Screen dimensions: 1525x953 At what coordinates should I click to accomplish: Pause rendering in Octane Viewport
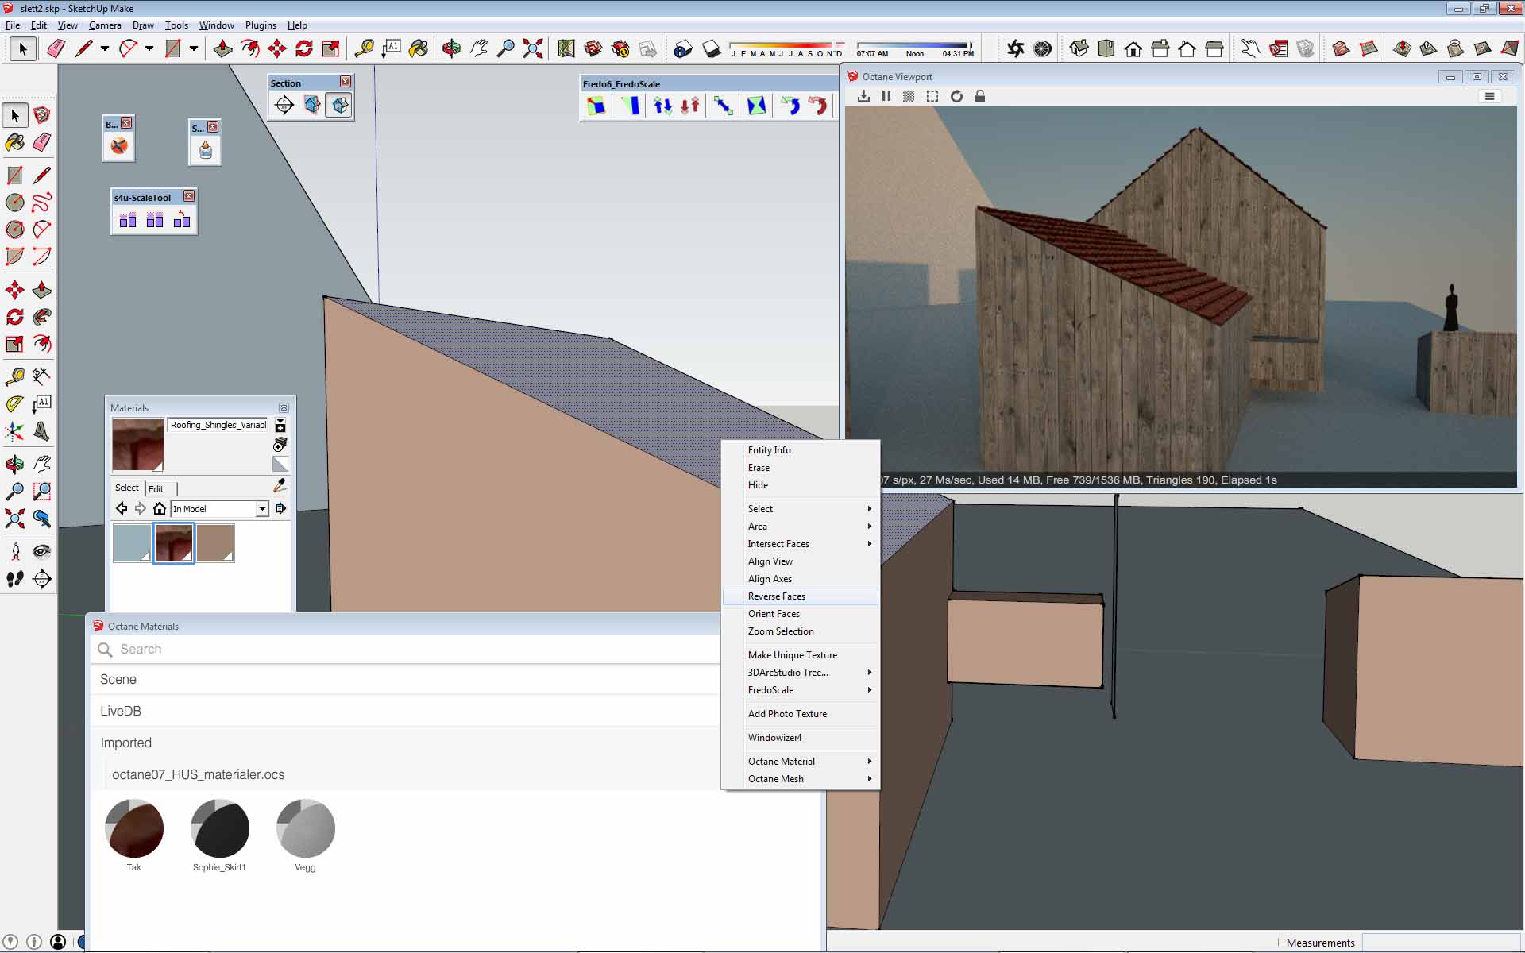886,96
